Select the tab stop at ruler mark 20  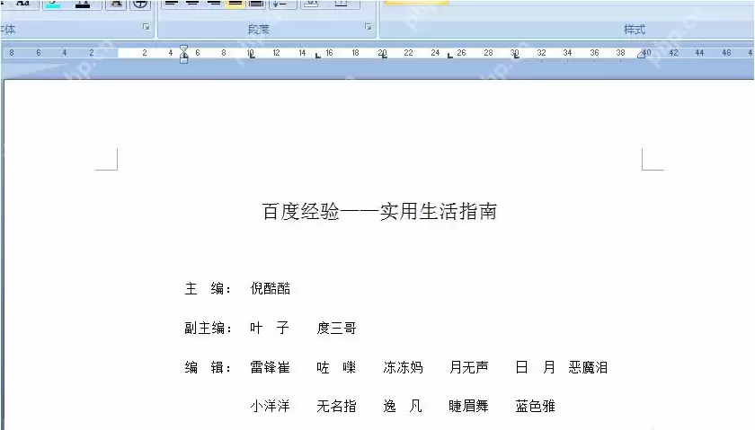pos(383,57)
